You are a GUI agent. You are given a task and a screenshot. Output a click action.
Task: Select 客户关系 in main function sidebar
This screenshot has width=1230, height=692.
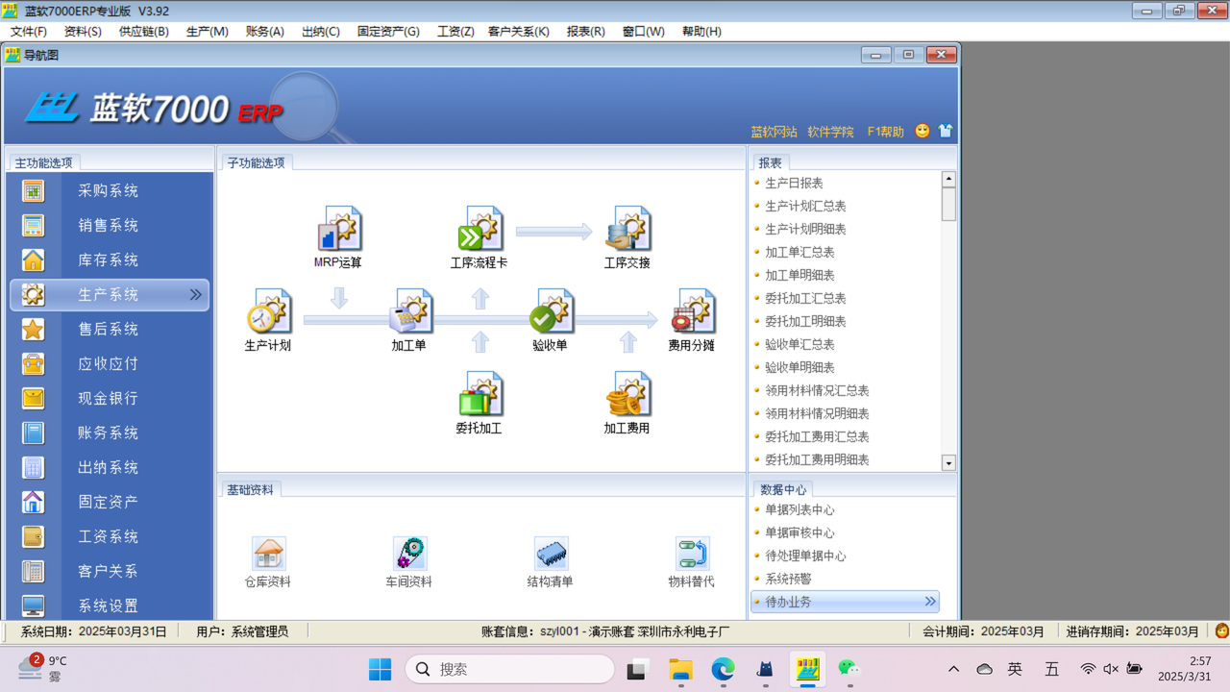[x=110, y=572]
